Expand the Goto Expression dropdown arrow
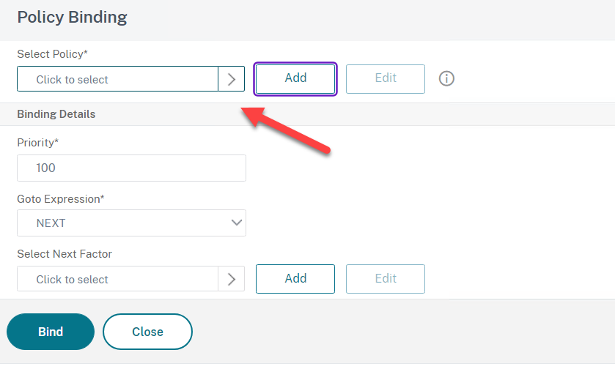This screenshot has height=369, width=615. tap(237, 223)
